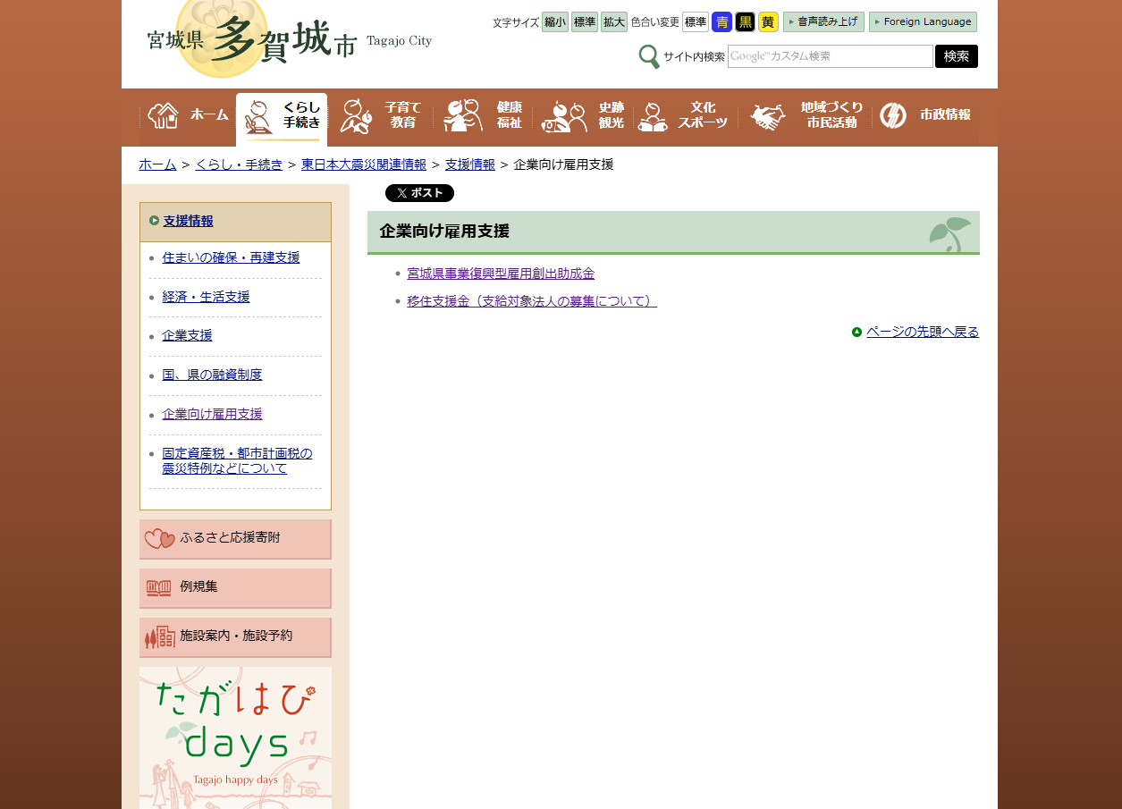Screen dimensions: 1122x809
Task: Open 企業向け雇用支援 sidebar link
Action: click(212, 414)
